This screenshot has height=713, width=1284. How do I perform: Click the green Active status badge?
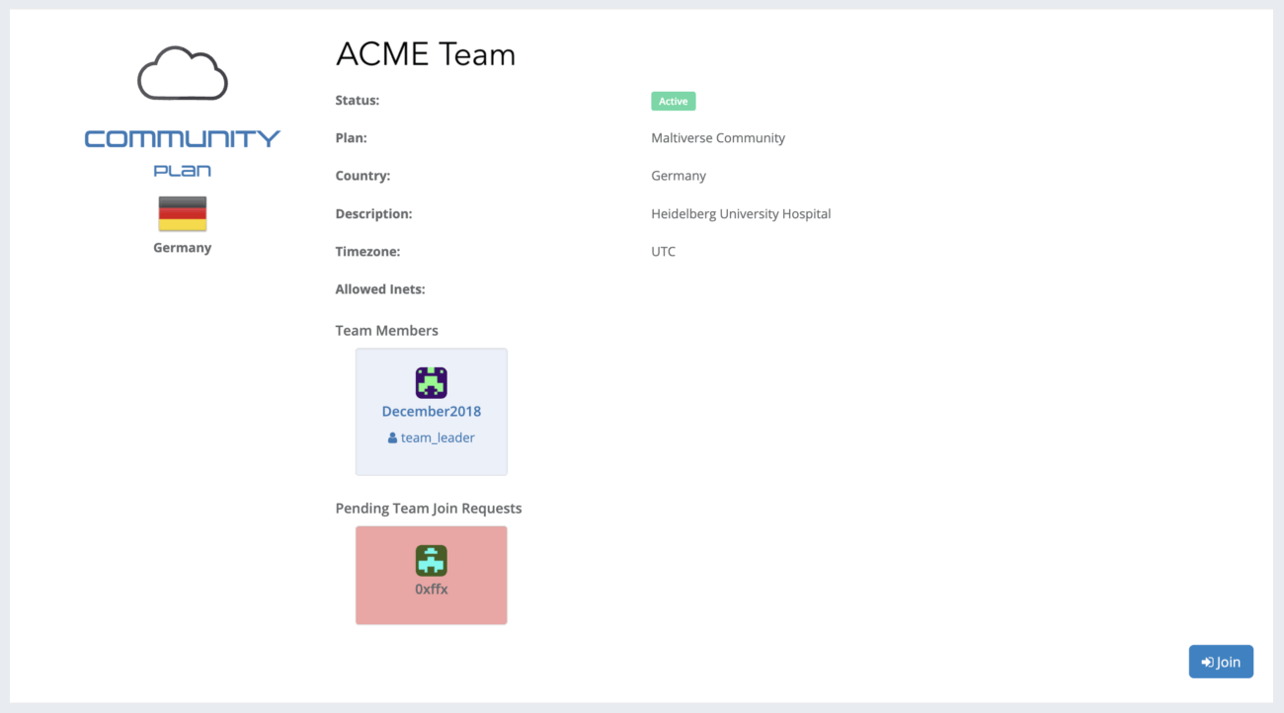coord(673,101)
